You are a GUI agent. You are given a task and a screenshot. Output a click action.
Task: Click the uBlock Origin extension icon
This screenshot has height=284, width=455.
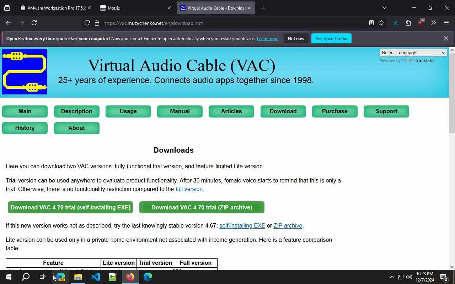click(421, 23)
